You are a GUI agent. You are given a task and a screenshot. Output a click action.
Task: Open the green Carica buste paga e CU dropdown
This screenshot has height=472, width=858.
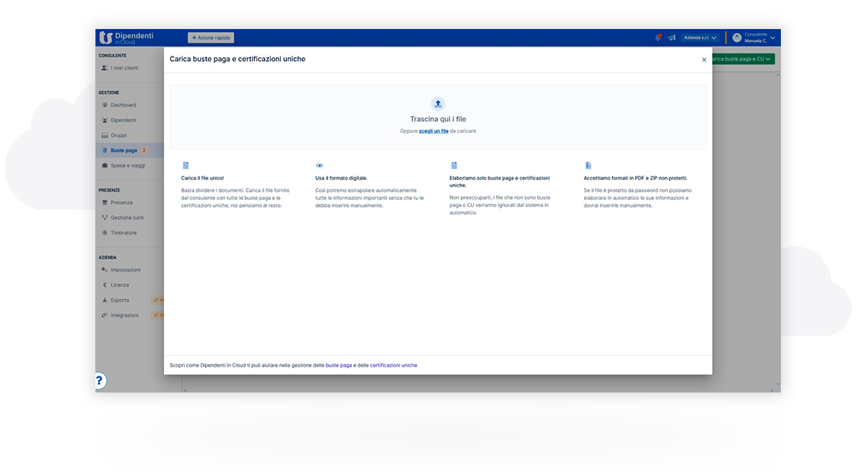coord(743,59)
